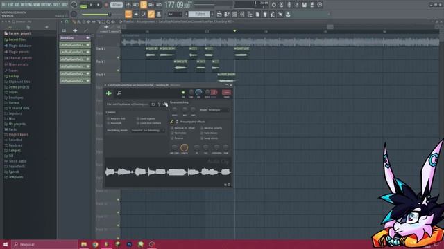Open the Channel rack from the toolbar icon
This screenshot has width=444, height=249.
tap(234, 14)
